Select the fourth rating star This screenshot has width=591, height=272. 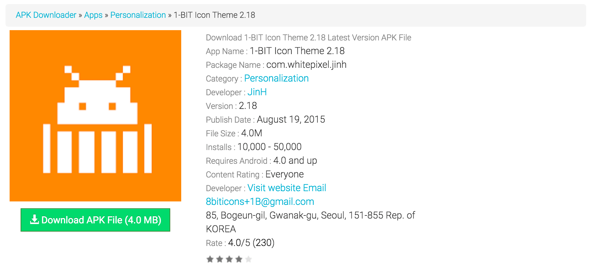(239, 259)
